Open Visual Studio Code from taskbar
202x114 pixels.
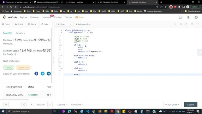(x=88, y=111)
